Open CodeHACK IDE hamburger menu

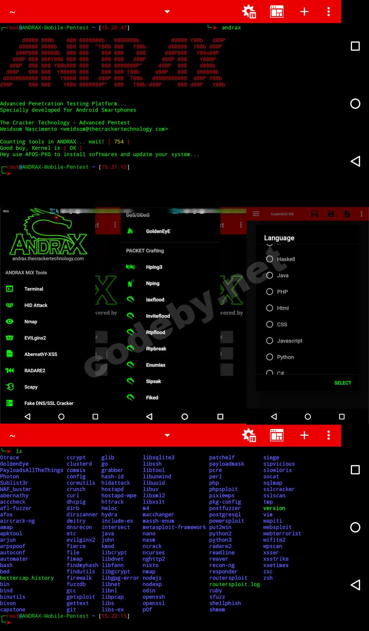pos(256,214)
